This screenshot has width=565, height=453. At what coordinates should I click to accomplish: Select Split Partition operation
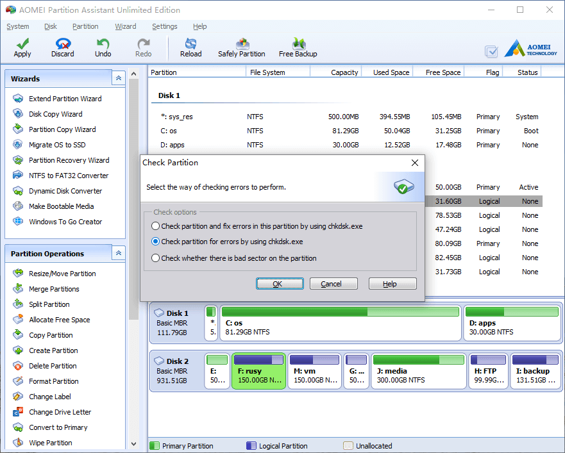pos(49,304)
